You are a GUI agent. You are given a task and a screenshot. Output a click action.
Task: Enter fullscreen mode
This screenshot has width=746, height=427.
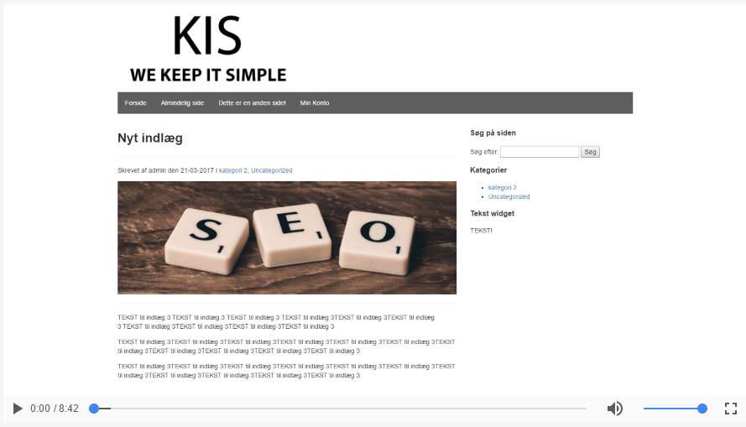coord(731,409)
